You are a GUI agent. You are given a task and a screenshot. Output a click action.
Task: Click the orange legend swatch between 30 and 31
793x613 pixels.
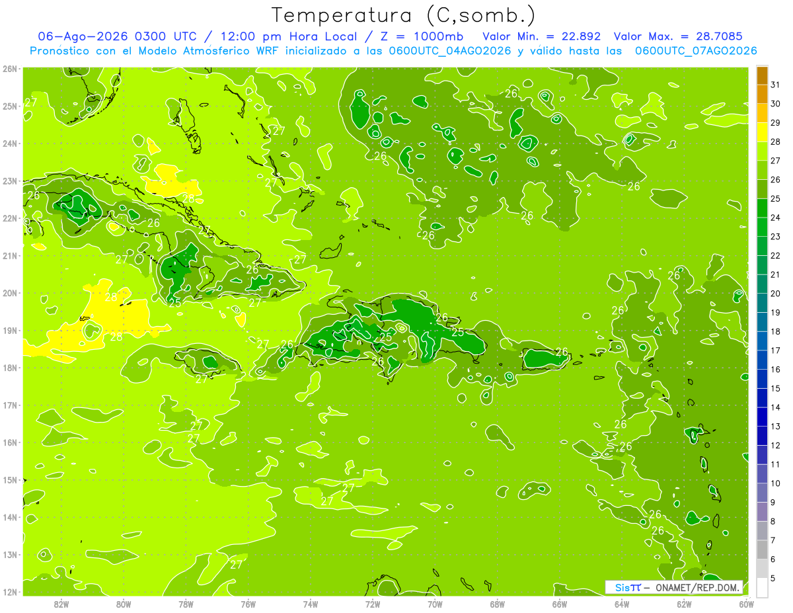point(762,94)
